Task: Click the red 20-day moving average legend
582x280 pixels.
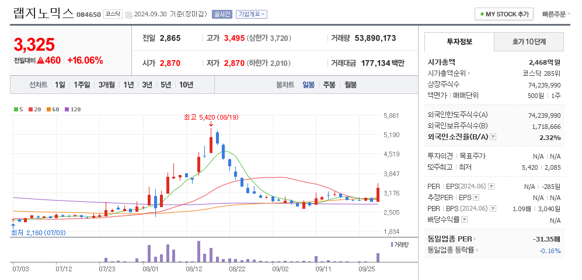Action: (x=35, y=110)
